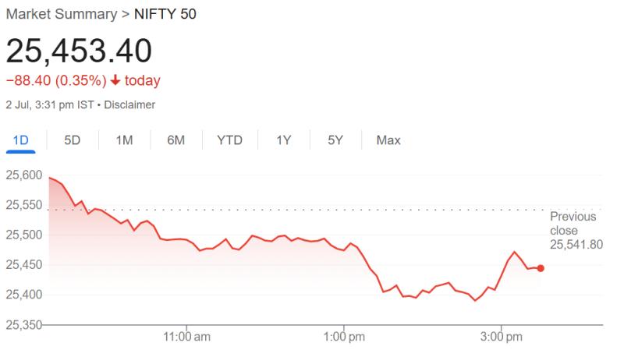624x350 pixels.
Task: Open the 5Y time range
Action: coord(335,140)
